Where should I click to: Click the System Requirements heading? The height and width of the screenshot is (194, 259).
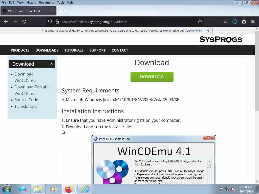click(x=91, y=90)
